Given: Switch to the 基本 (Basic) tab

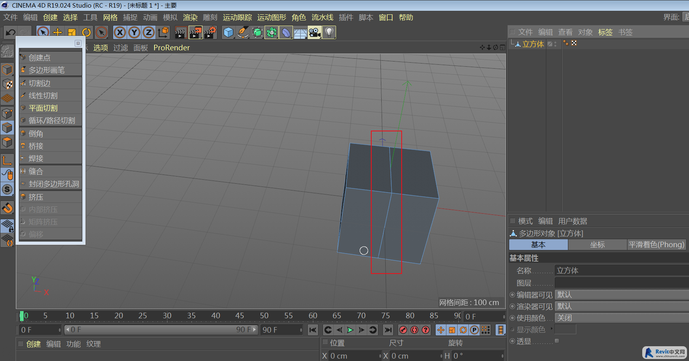Looking at the screenshot, I should [538, 245].
